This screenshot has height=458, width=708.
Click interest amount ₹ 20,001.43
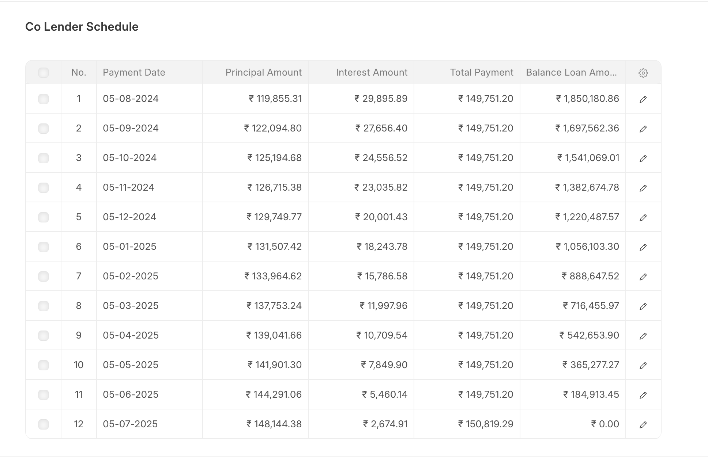tap(381, 217)
